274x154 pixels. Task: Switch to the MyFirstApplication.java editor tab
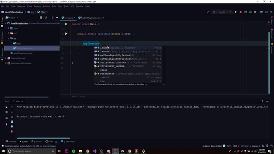tap(91, 18)
